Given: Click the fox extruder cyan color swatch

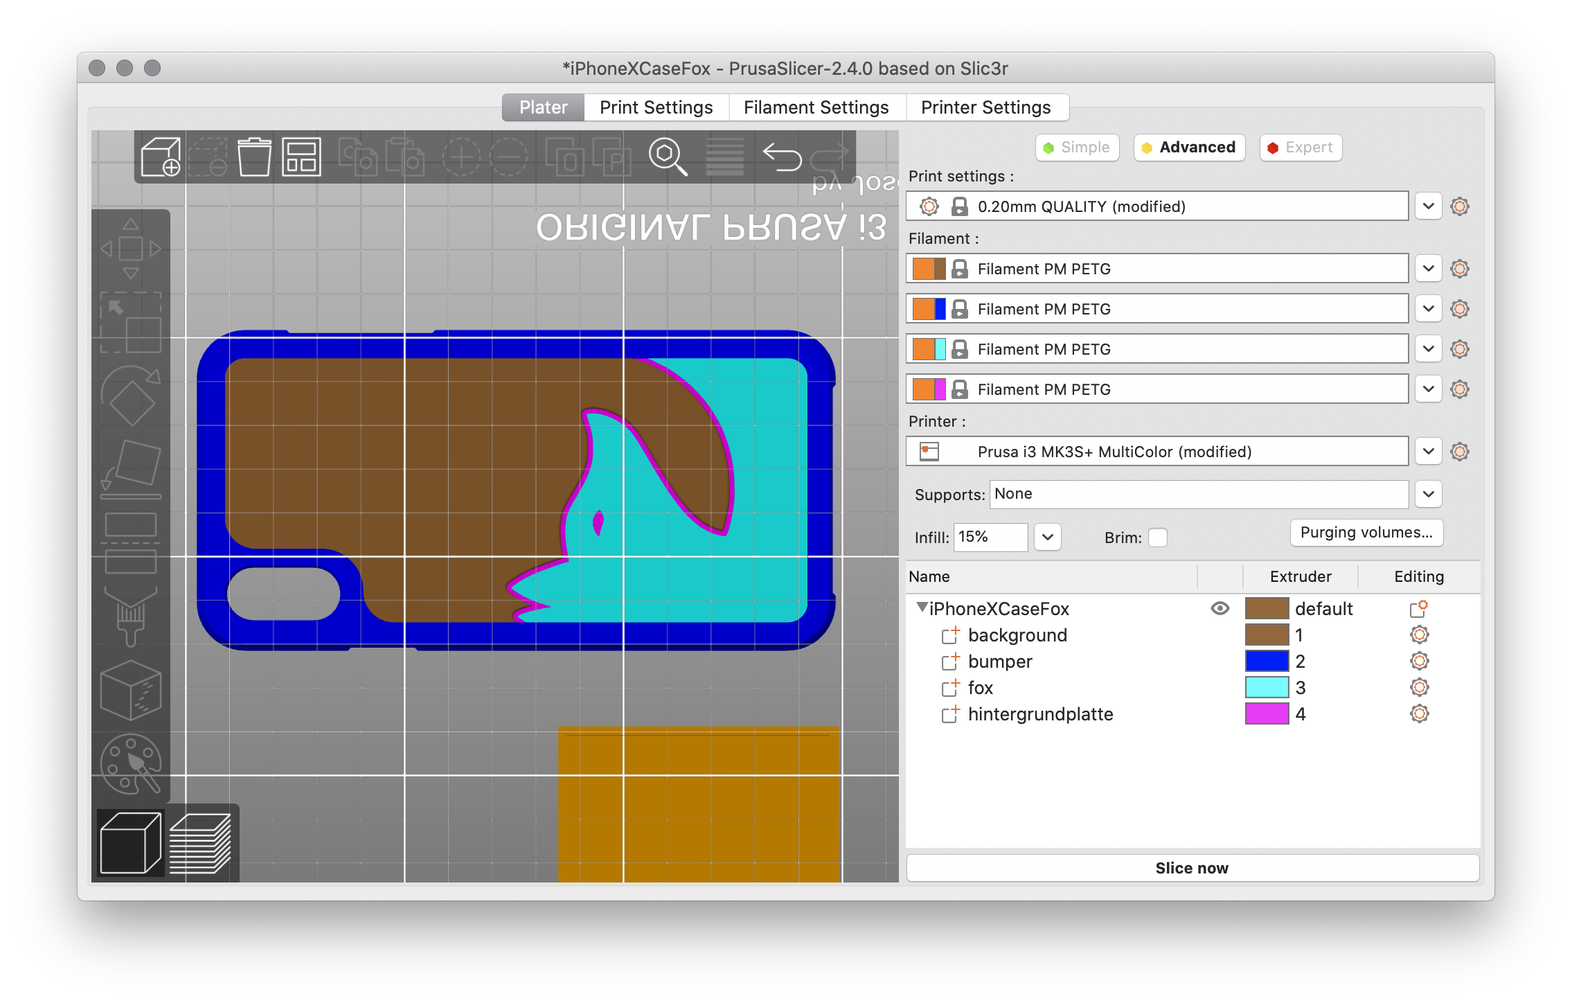Looking at the screenshot, I should 1267,687.
